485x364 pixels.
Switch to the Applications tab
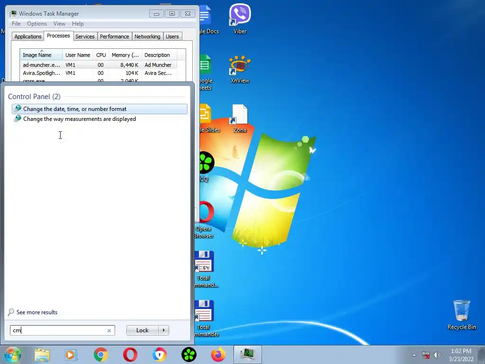click(x=28, y=36)
